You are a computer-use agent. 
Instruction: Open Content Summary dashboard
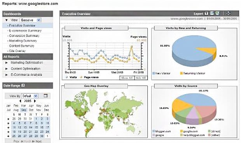pyautogui.click(x=22, y=46)
